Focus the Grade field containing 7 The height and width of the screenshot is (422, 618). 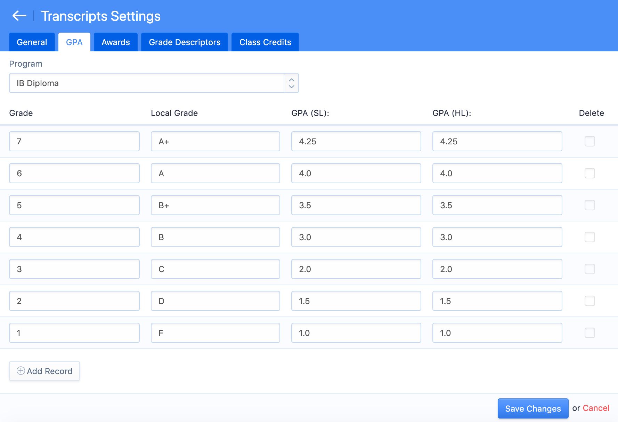pos(74,141)
